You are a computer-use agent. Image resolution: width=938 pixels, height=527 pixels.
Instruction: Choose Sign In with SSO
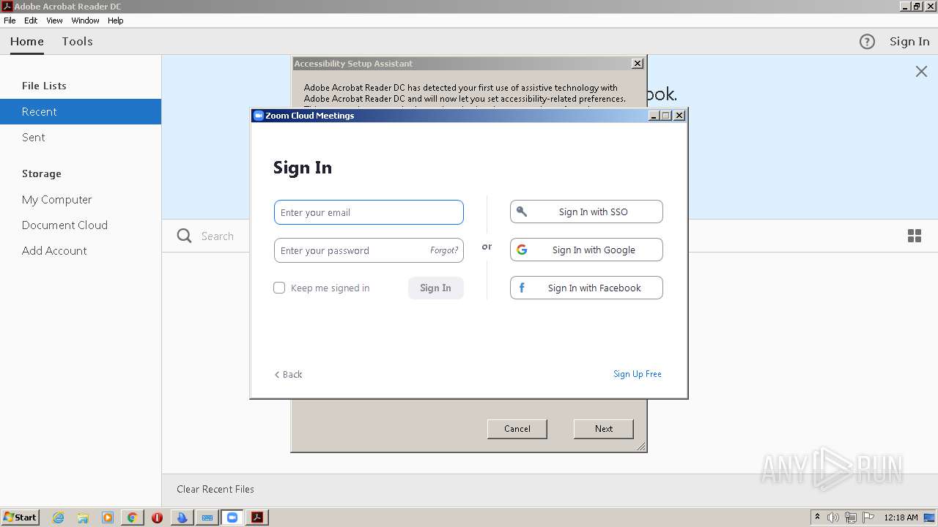point(586,212)
